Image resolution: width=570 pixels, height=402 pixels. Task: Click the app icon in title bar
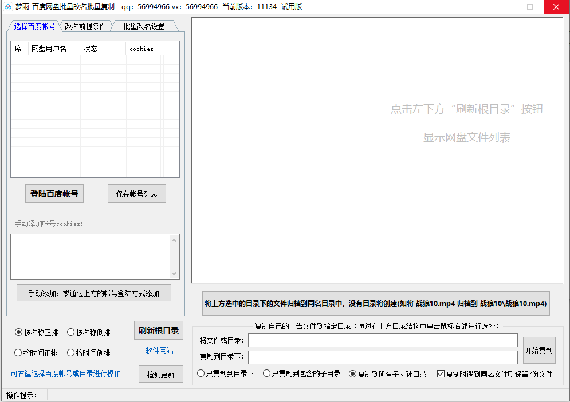[8, 7]
